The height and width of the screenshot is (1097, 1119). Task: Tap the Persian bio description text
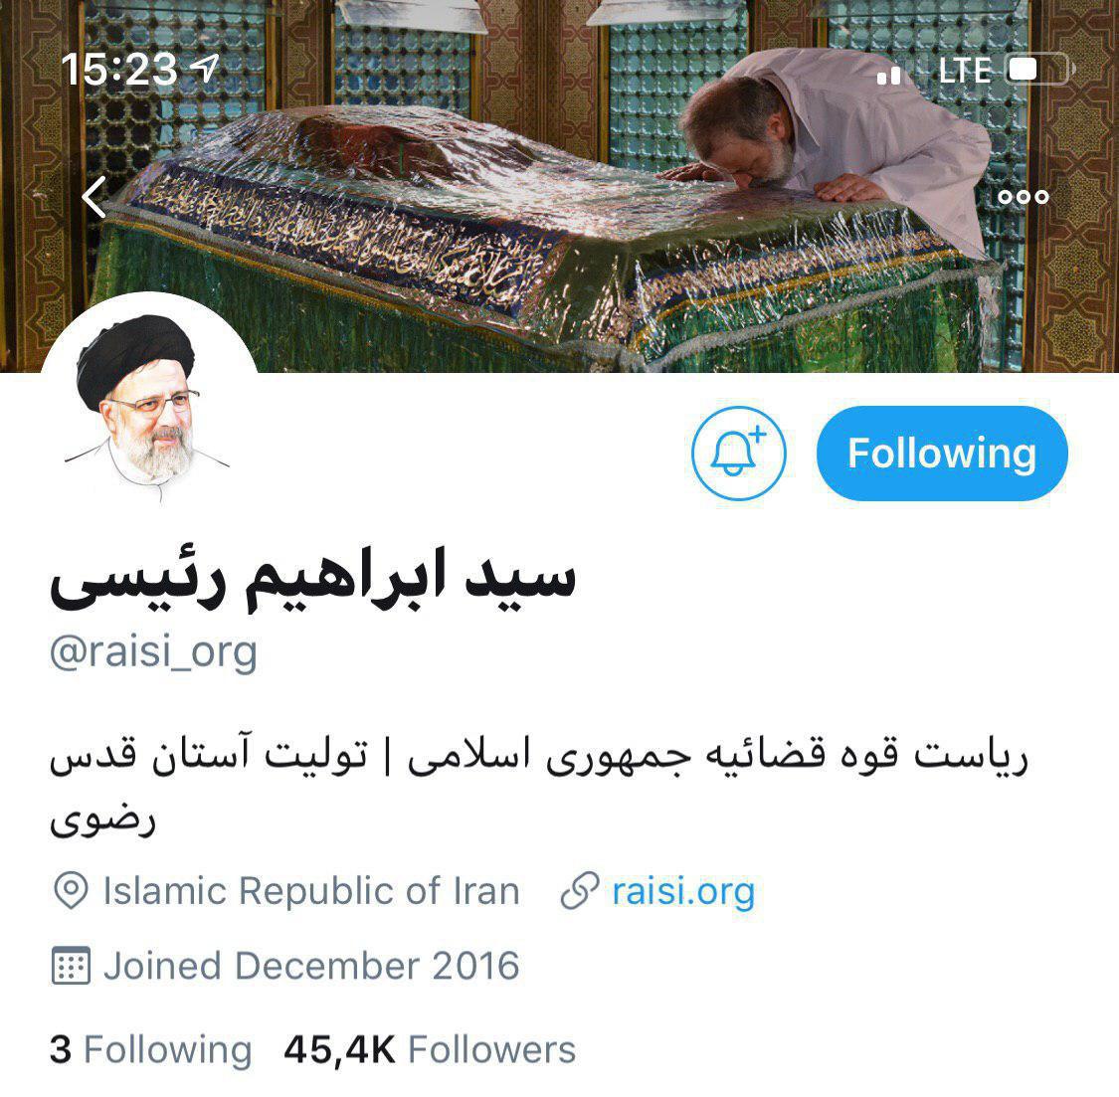pos(539,787)
